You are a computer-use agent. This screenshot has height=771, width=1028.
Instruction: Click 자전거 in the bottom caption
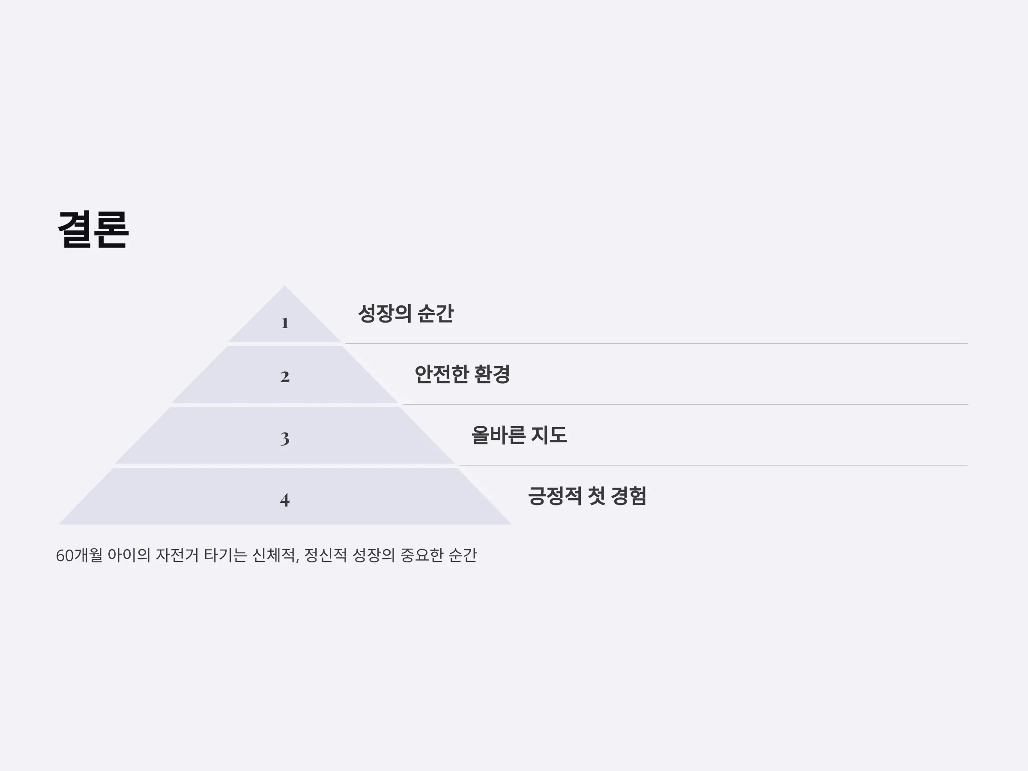tap(177, 556)
